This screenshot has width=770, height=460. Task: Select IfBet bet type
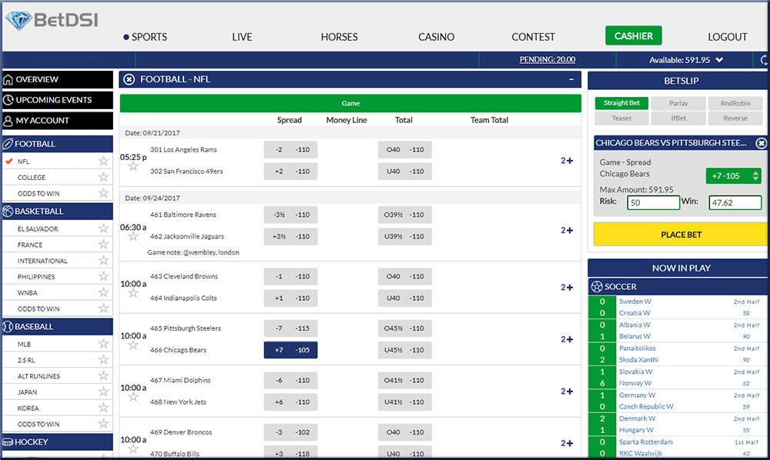tap(678, 118)
